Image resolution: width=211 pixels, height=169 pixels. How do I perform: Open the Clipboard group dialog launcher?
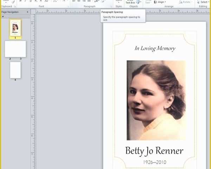15,6
